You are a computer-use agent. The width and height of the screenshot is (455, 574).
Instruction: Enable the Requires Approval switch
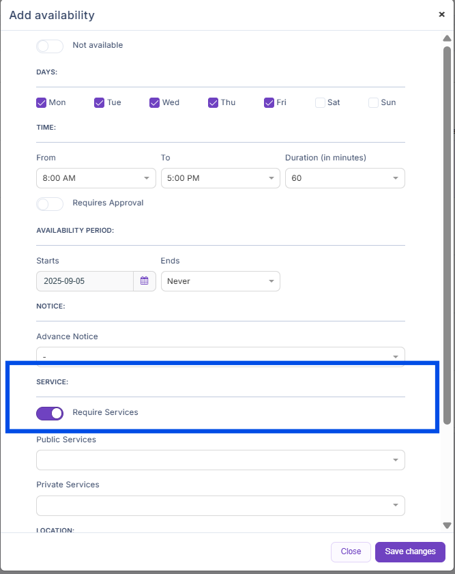point(49,203)
